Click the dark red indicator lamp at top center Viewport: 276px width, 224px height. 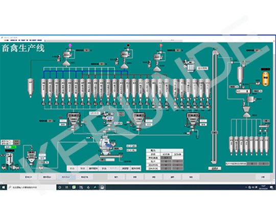point(128,46)
